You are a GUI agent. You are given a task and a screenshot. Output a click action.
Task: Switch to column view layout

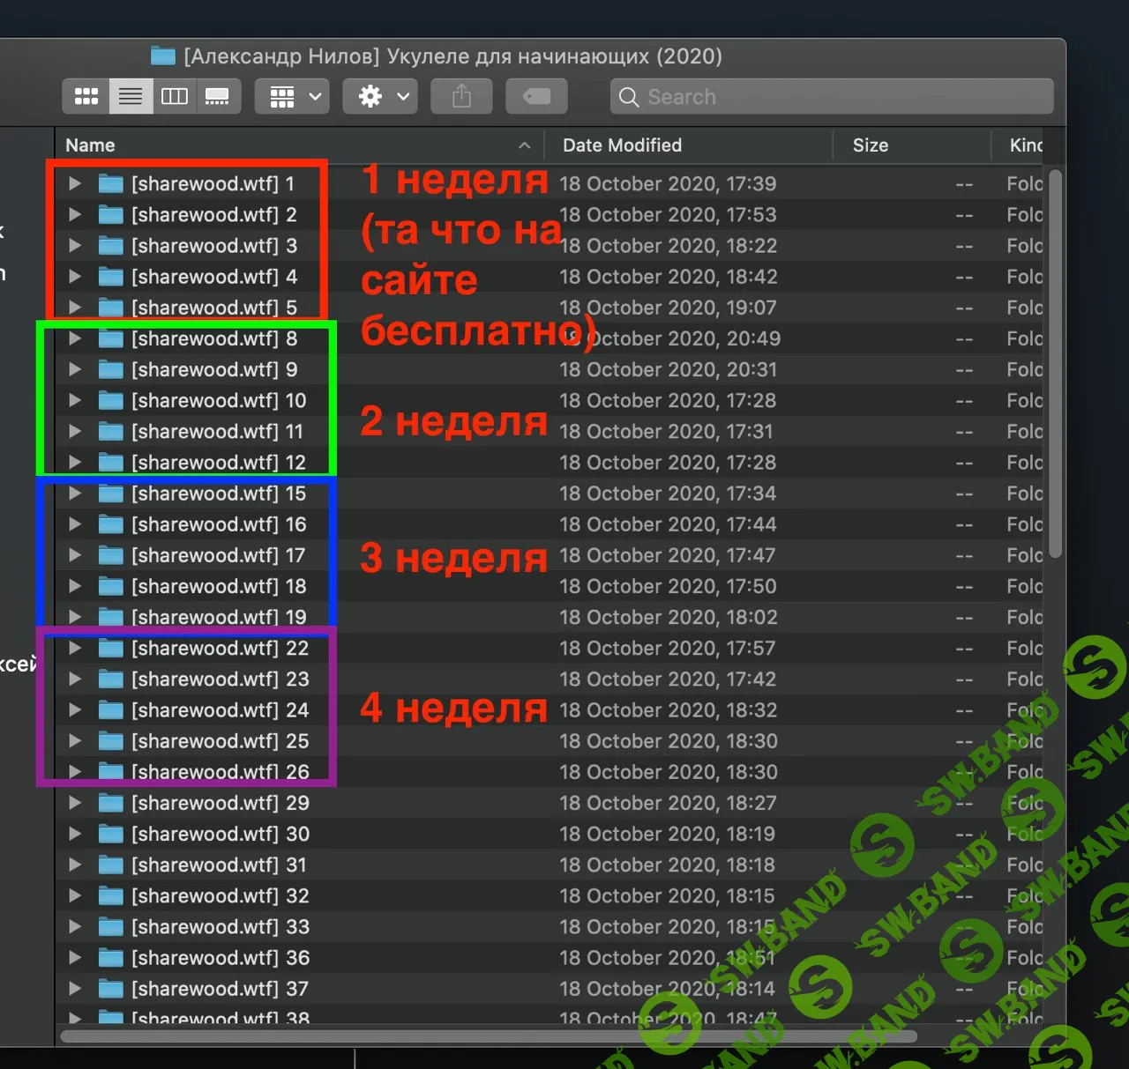click(x=175, y=97)
